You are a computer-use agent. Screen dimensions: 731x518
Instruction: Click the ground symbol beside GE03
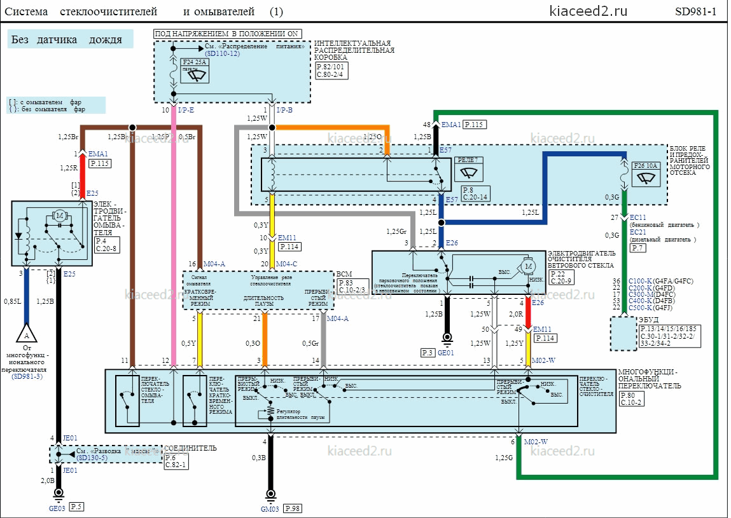[59, 494]
